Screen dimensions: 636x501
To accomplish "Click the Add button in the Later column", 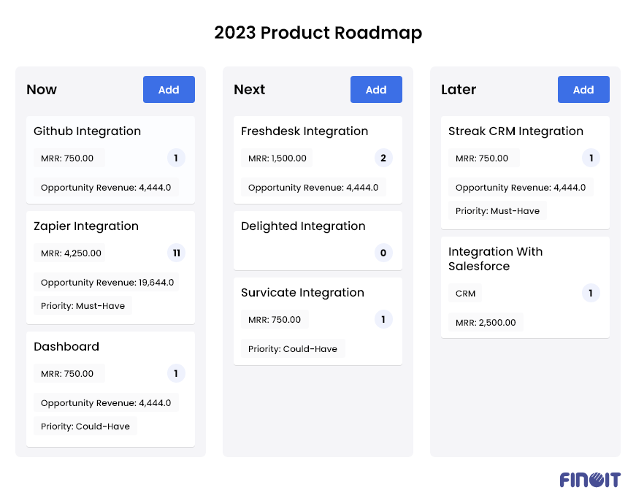I will (583, 89).
